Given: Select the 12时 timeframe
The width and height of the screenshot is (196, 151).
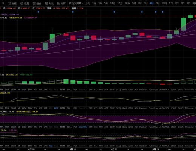Looking at the screenshot, I should click(164, 3).
